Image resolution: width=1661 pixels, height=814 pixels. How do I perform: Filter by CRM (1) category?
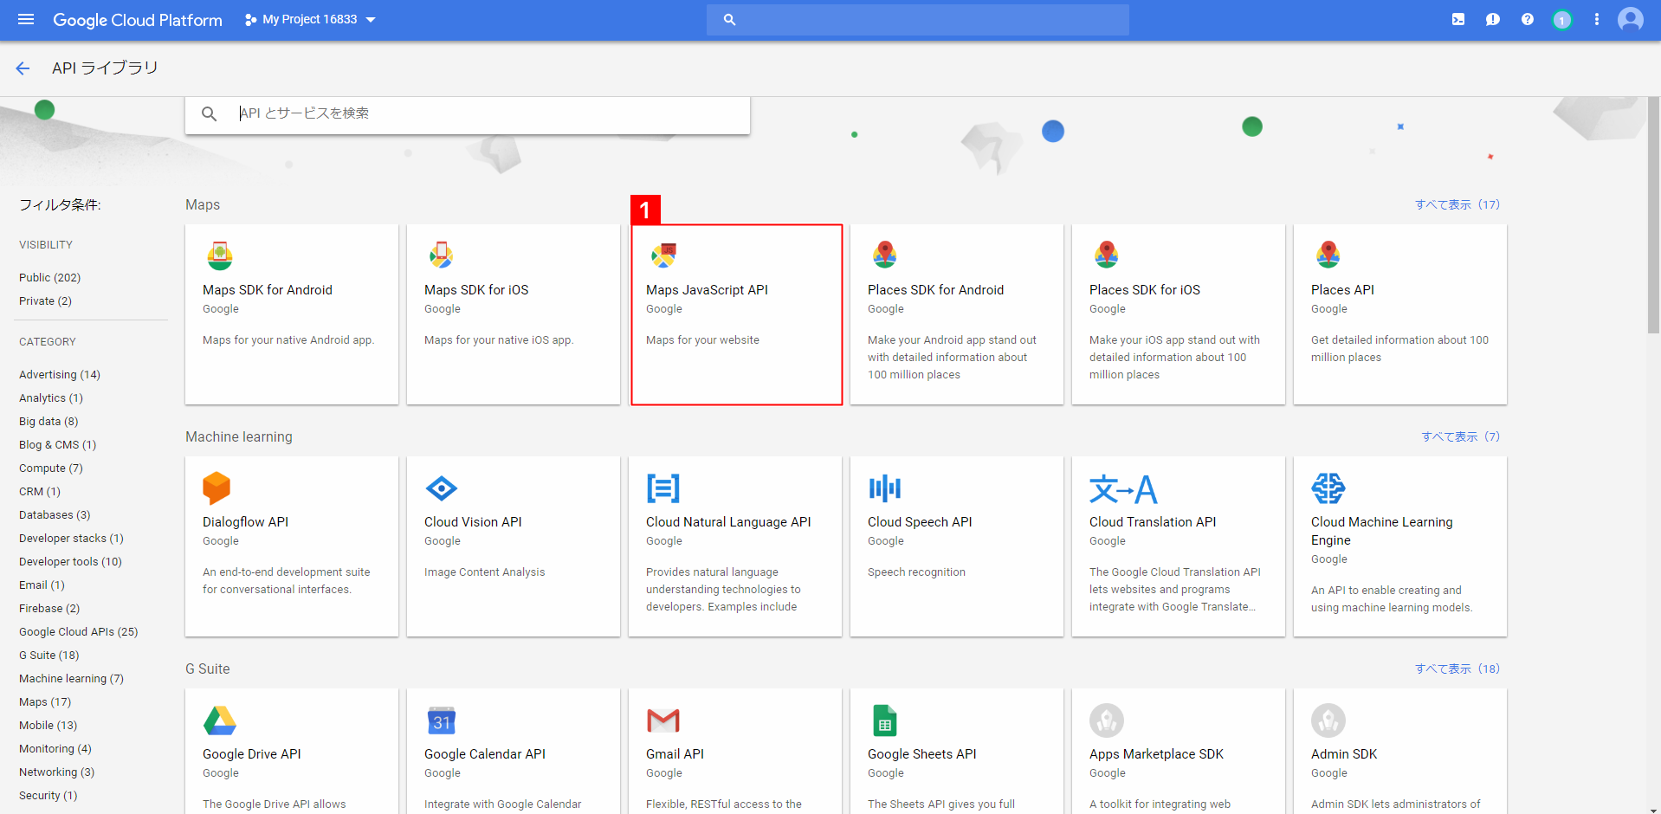(40, 492)
